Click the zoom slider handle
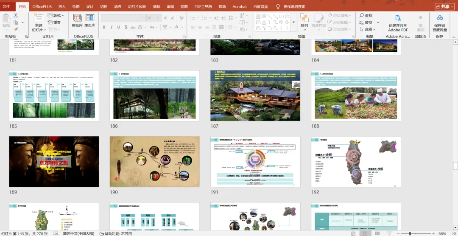 (x=411, y=233)
